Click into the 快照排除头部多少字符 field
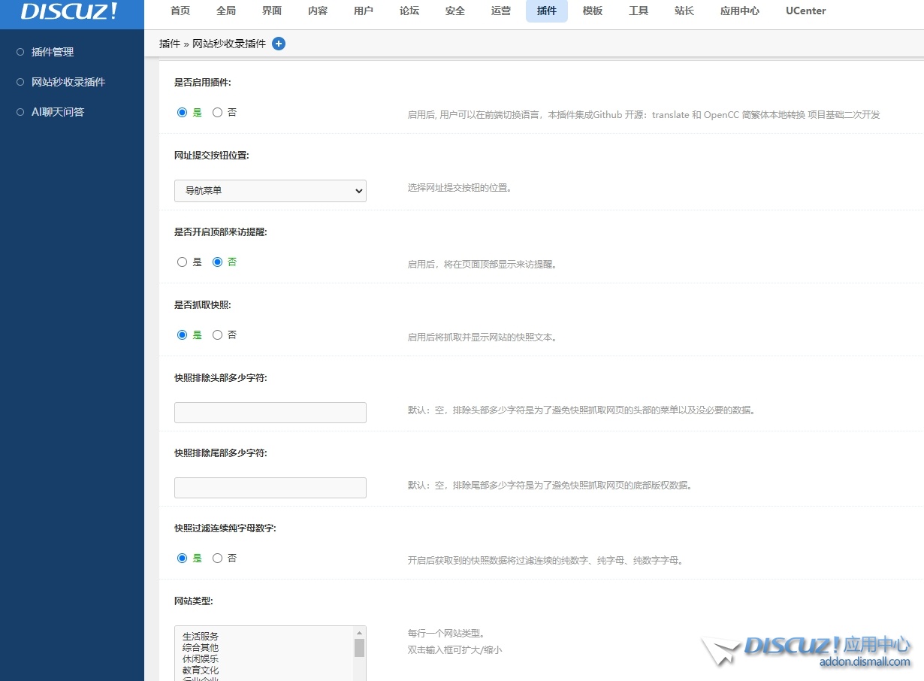 pos(270,413)
